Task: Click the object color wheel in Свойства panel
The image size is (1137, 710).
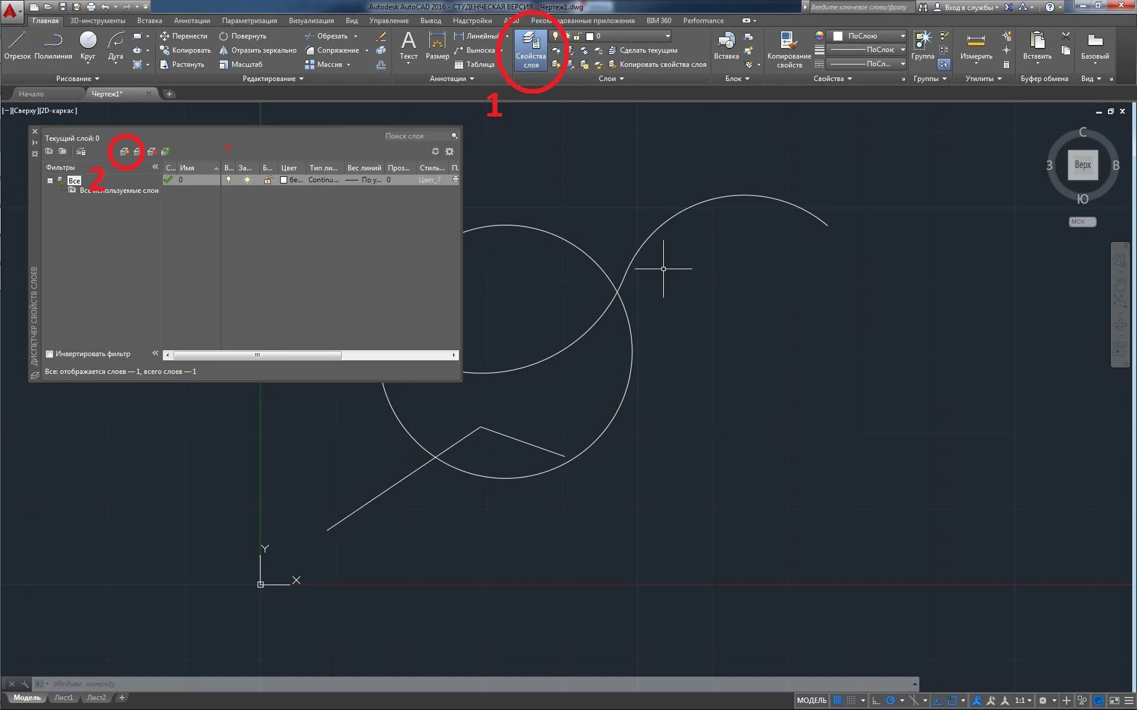Action: pos(819,36)
